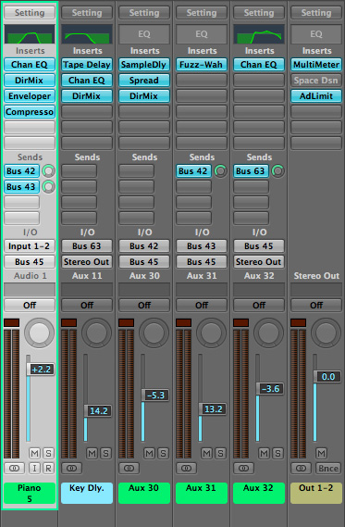This screenshot has height=527, width=345.
Task: Click the Bnce bounce button
Action: (328, 468)
